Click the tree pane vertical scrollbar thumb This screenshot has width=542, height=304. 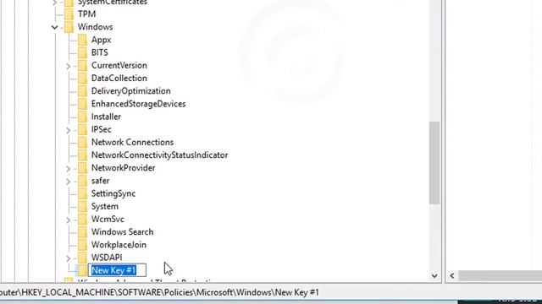pyautogui.click(x=434, y=163)
